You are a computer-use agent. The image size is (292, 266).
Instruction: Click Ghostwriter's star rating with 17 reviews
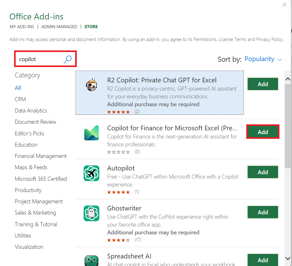coord(118,240)
